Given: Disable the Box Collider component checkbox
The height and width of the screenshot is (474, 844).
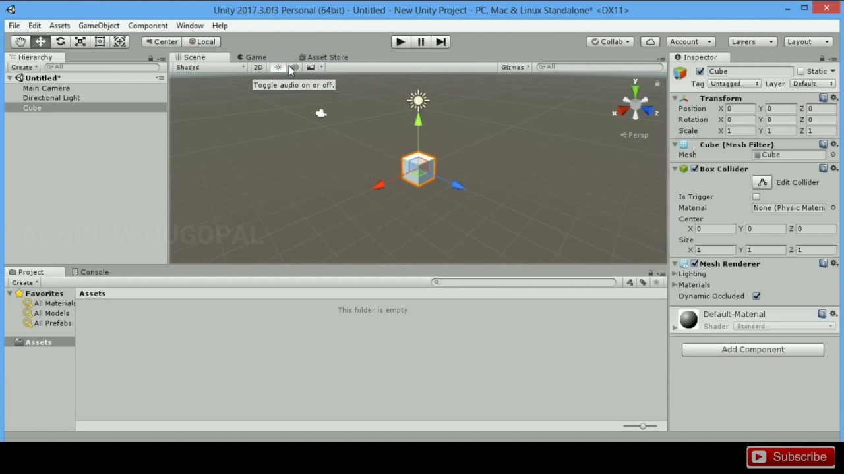Looking at the screenshot, I should click(694, 169).
